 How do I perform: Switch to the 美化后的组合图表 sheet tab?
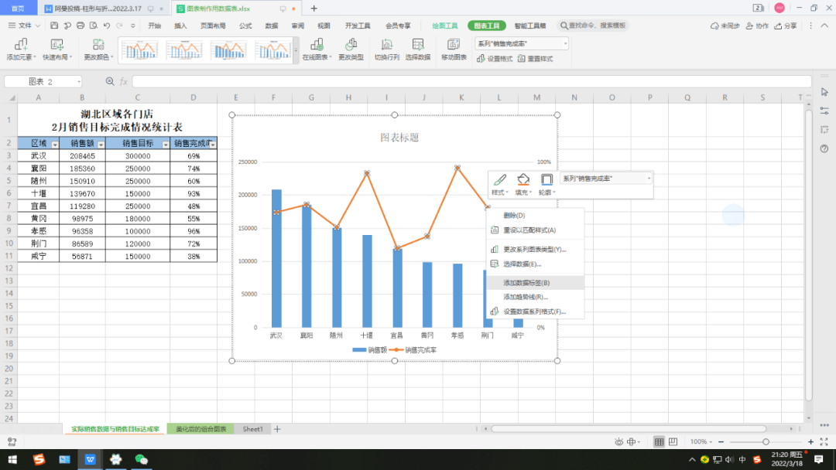[200, 429]
